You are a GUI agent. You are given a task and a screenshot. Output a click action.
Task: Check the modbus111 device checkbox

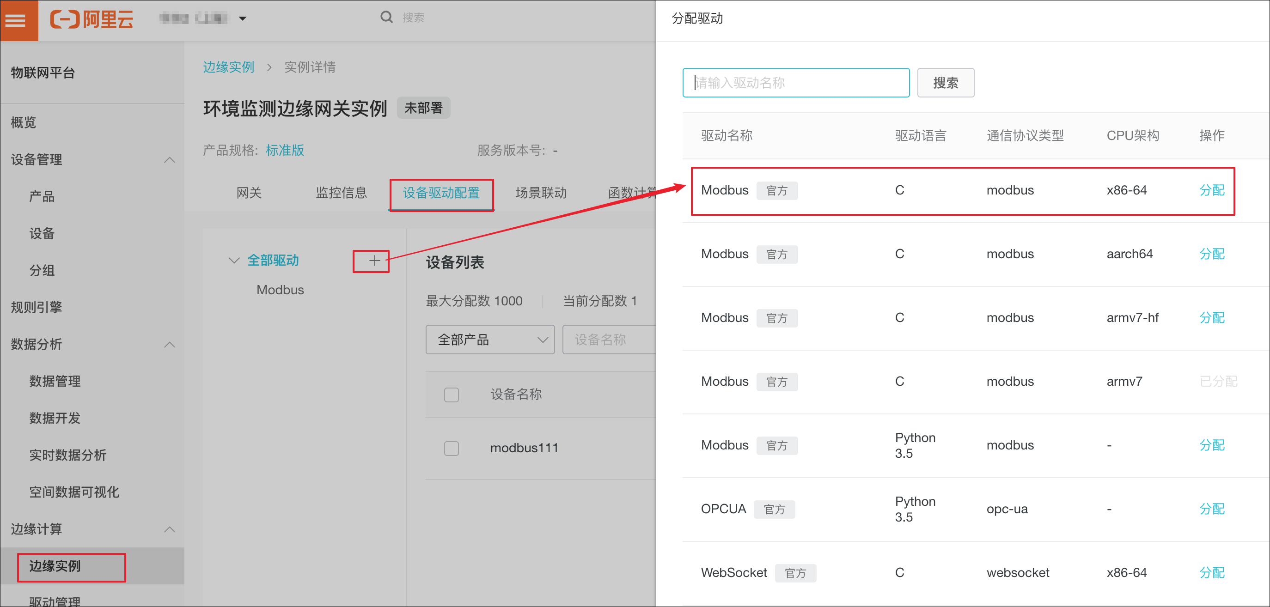coord(451,449)
